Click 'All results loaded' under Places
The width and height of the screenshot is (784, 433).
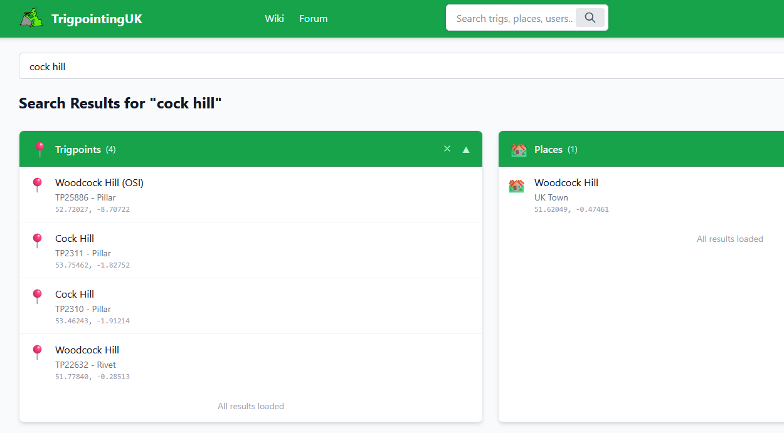[730, 239]
